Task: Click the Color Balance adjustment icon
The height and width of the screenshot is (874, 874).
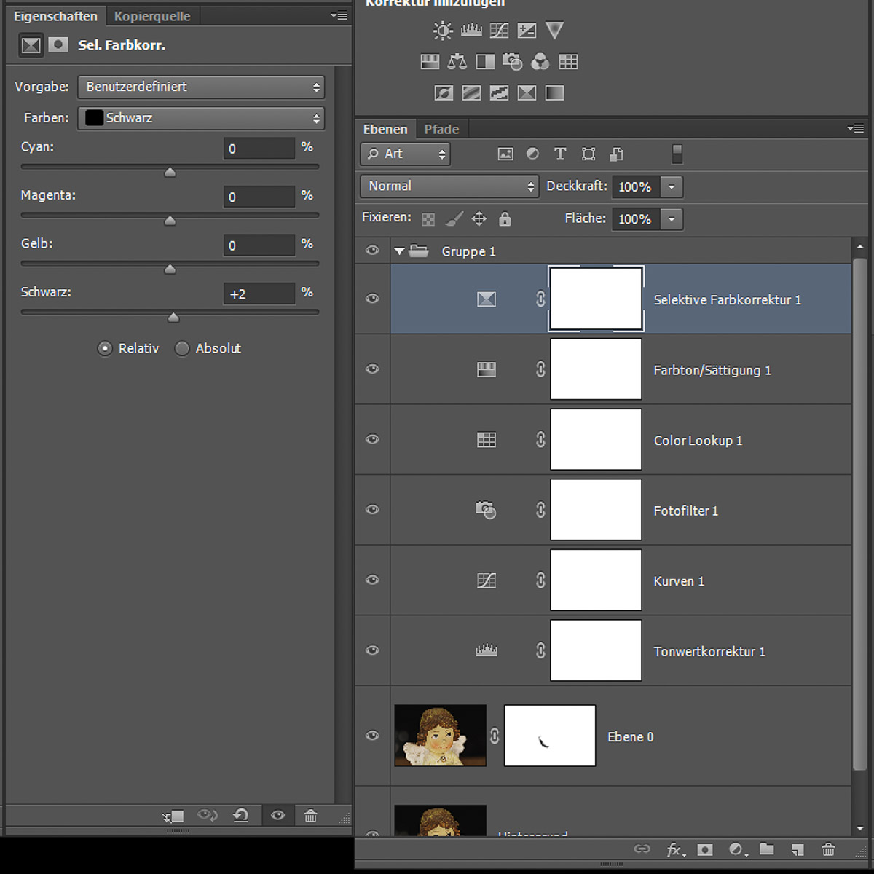Action: (457, 62)
